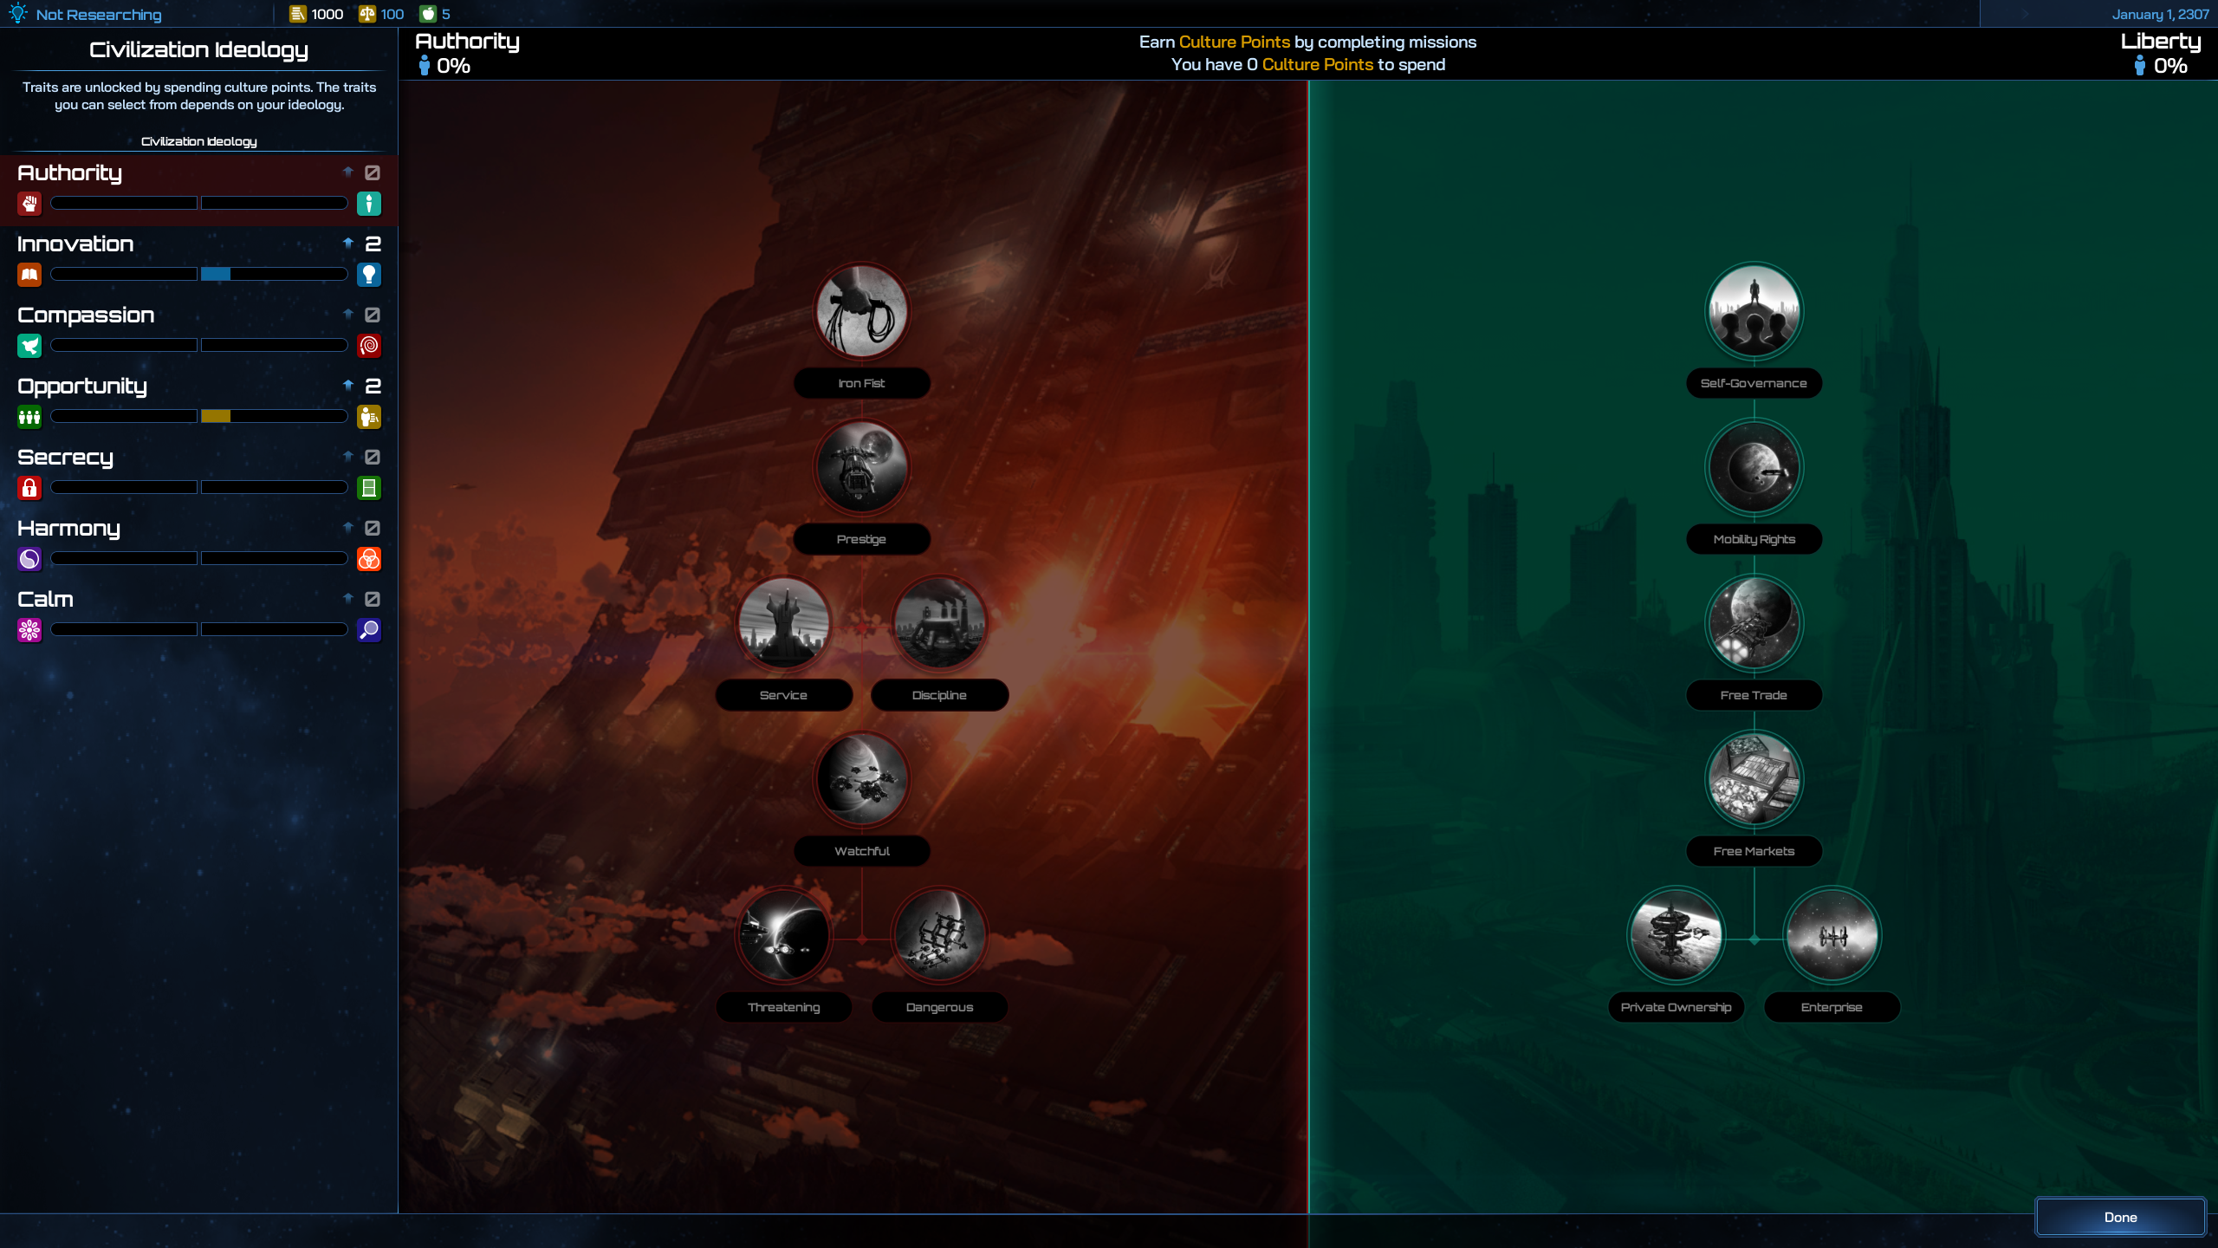Viewport: 2218px width, 1248px height.
Task: Select the Discipline trait icon
Action: (x=939, y=623)
